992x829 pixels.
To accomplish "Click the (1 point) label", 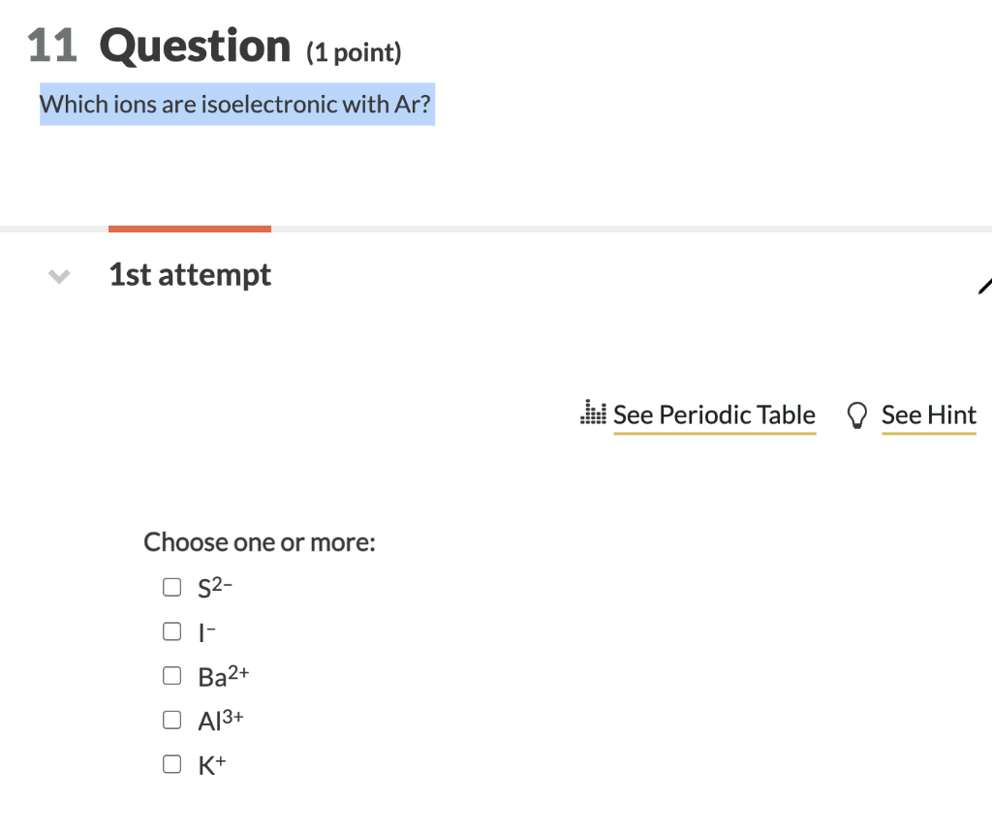I will [x=354, y=52].
